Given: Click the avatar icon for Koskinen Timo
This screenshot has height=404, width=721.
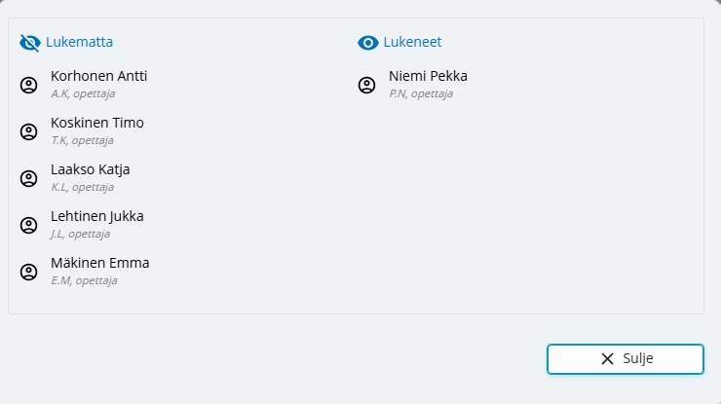Looking at the screenshot, I should [29, 131].
